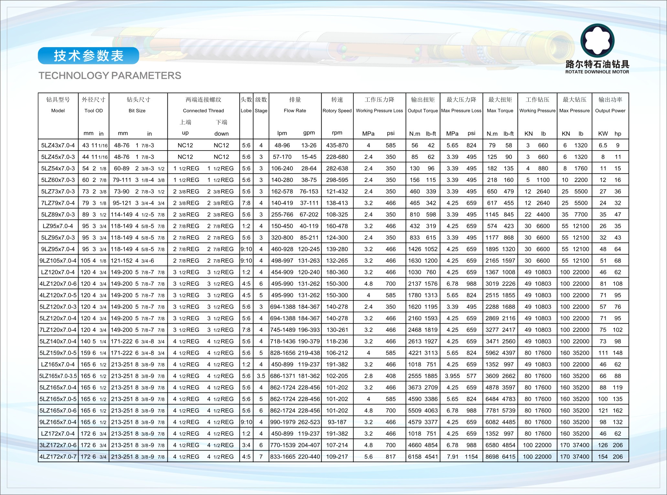Click model cell 5LZ165x7.0-3.5

tap(58, 376)
